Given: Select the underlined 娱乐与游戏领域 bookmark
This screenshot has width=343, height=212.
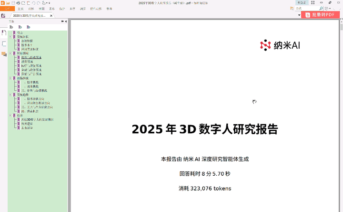Looking at the screenshot, I should point(31,57).
